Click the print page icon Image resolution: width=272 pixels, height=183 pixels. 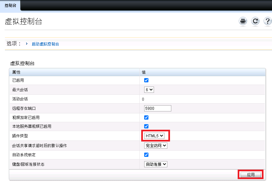click(243, 22)
